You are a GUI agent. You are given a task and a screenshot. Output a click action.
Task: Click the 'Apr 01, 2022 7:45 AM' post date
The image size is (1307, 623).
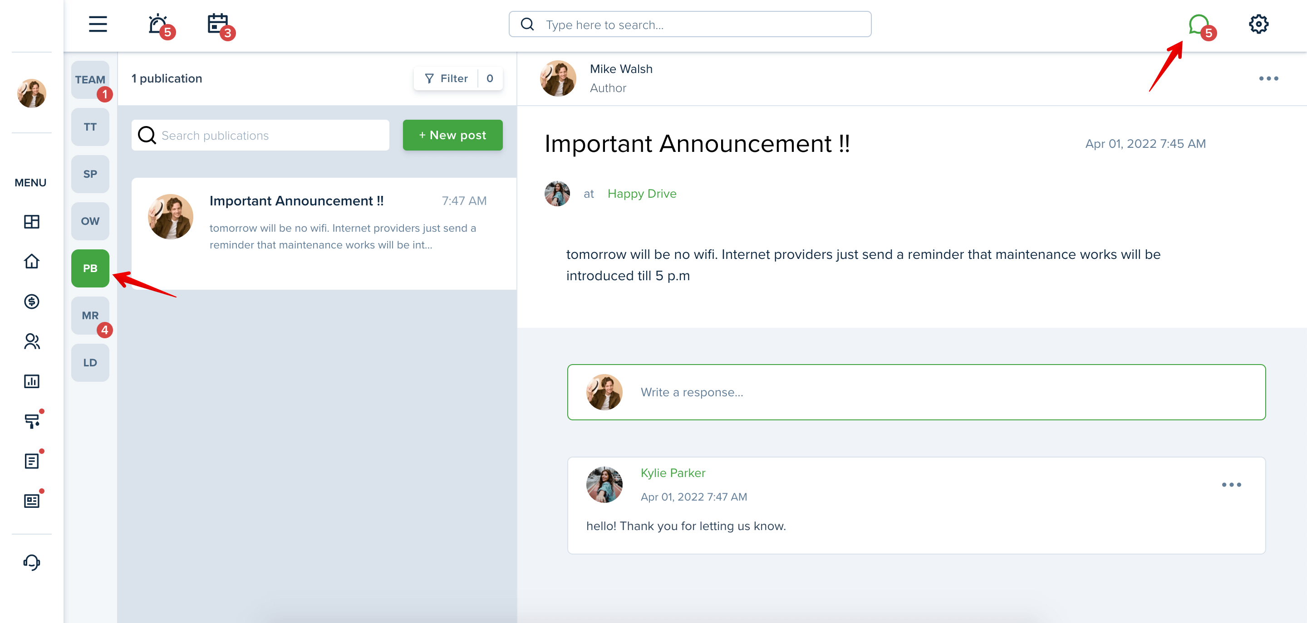[x=1145, y=143]
